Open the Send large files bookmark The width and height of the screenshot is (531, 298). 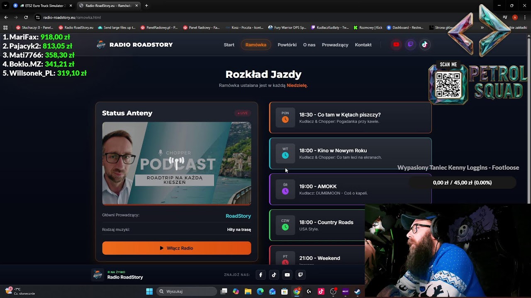tap(117, 28)
